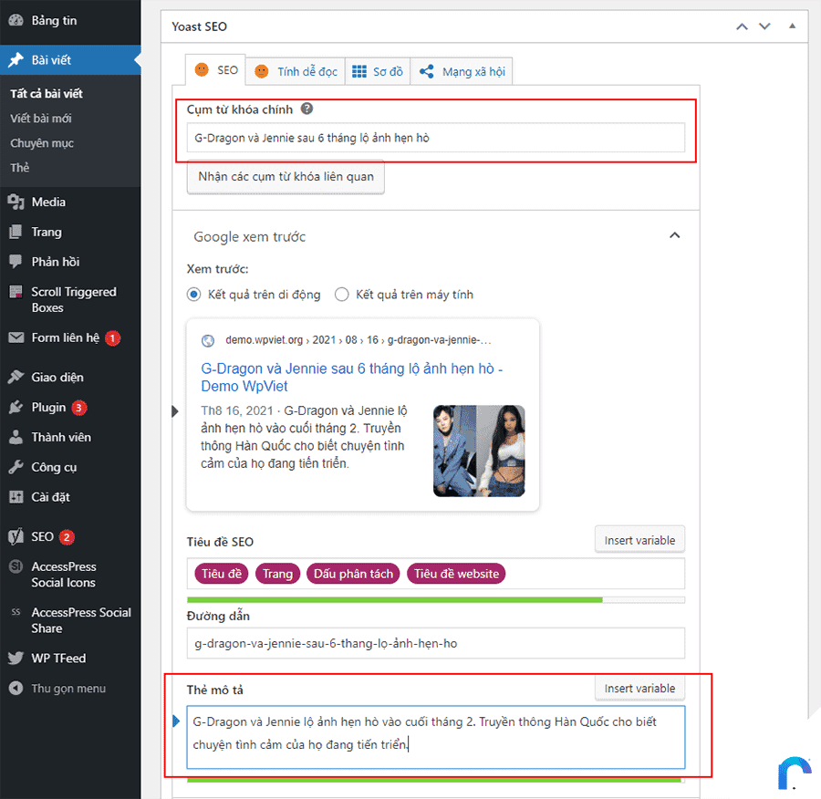Click the Thu gọn menu collapse icon

(x=16, y=688)
